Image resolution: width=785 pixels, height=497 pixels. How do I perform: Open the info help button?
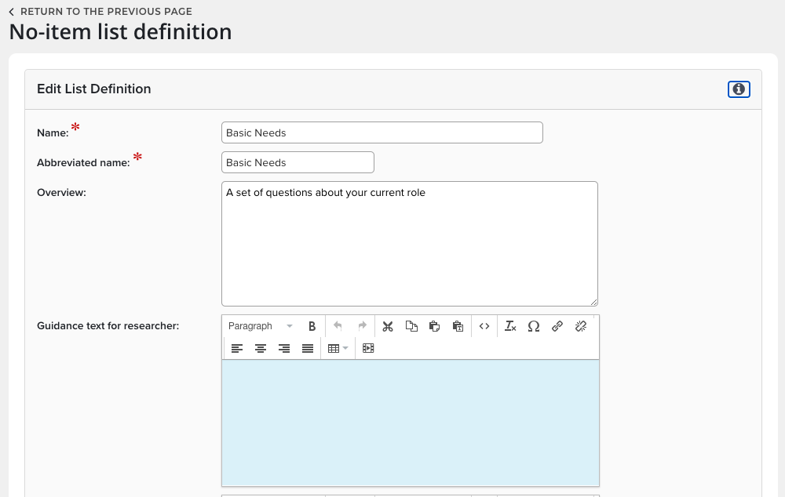[x=739, y=89]
